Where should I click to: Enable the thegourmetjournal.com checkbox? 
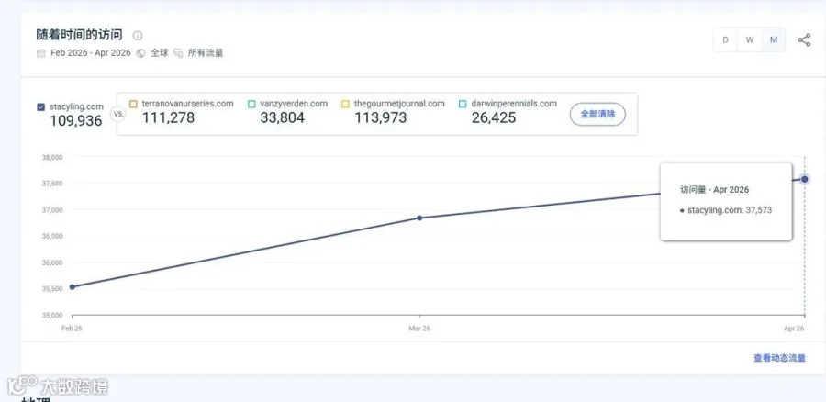[x=346, y=105]
